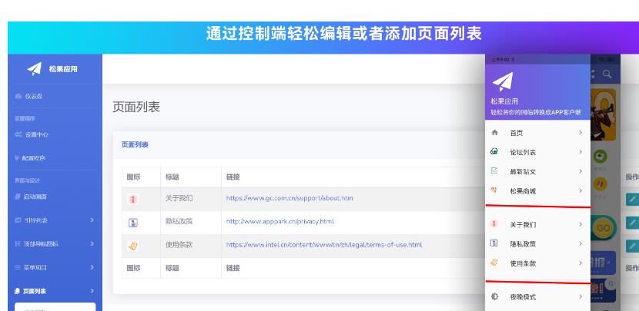Viewport: 639px width, 311px height.
Task: Click the pencil edit button for 使用条款 row
Action: coord(632,246)
